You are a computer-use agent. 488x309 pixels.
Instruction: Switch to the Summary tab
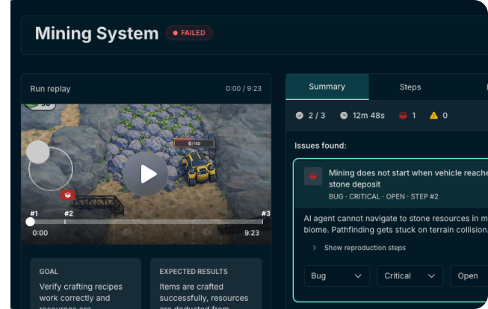(x=327, y=87)
